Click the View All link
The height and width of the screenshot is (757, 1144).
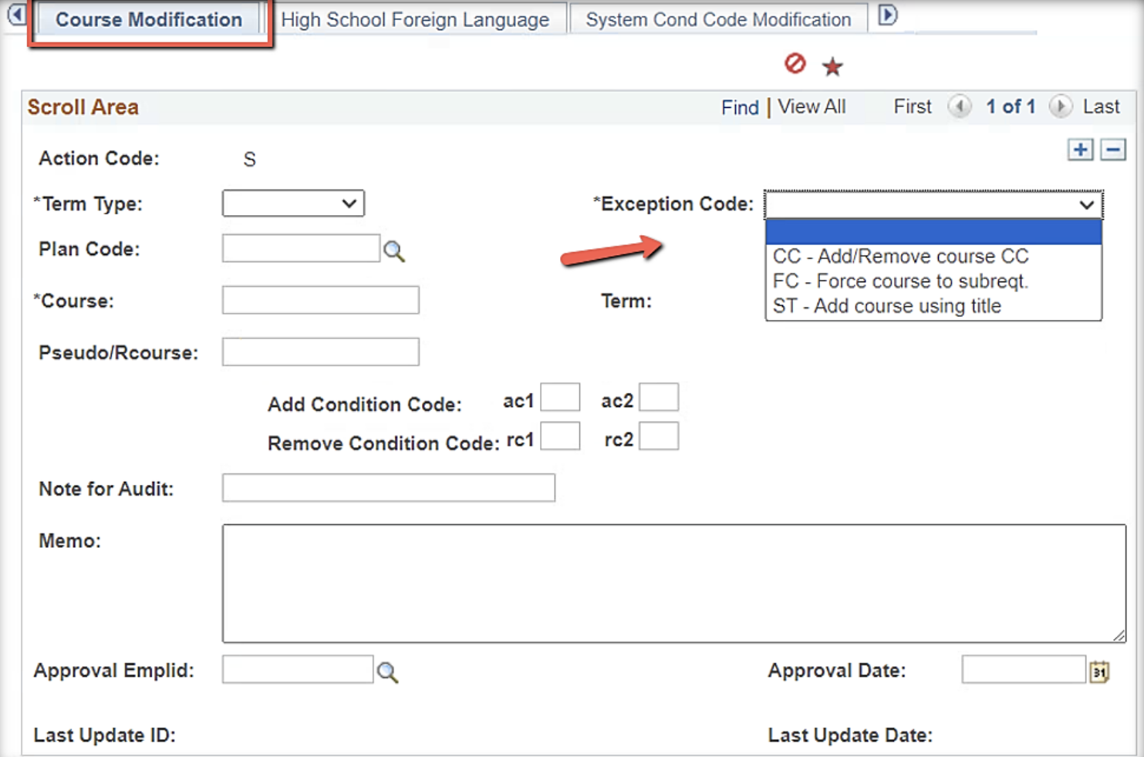tap(811, 106)
